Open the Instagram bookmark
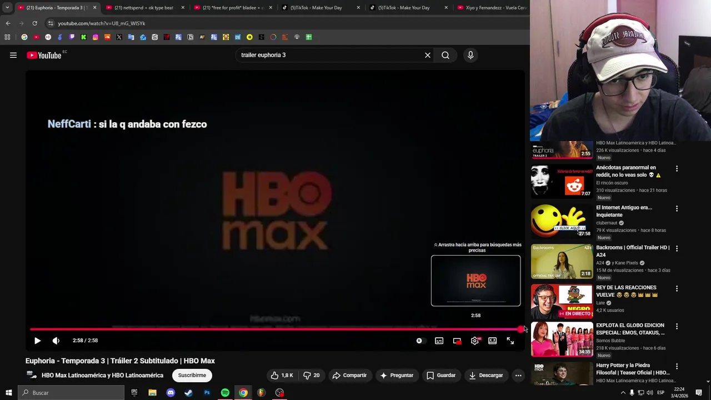This screenshot has width=711, height=400. point(96,37)
